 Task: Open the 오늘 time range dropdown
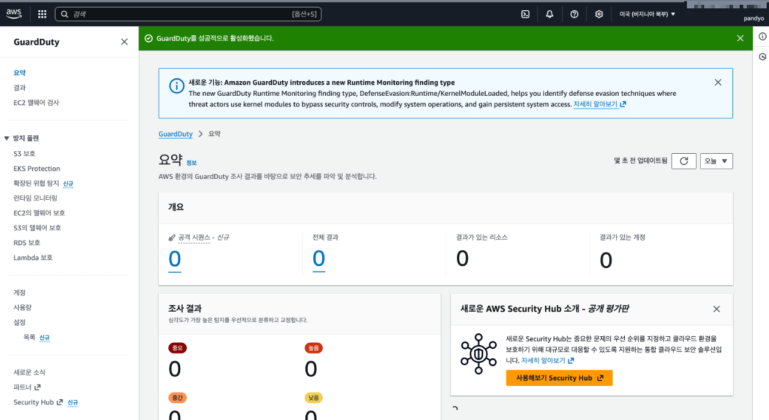[716, 161]
